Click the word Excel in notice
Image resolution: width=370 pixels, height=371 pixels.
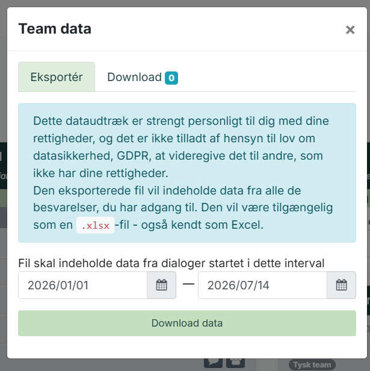(246, 225)
